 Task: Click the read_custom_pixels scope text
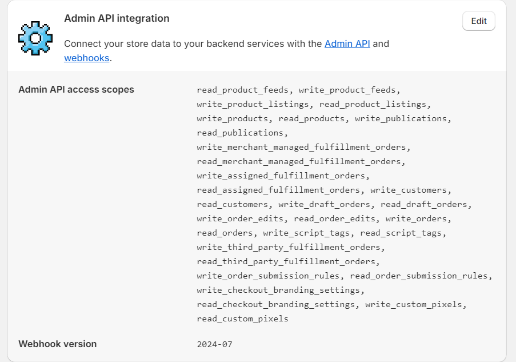[x=242, y=319]
